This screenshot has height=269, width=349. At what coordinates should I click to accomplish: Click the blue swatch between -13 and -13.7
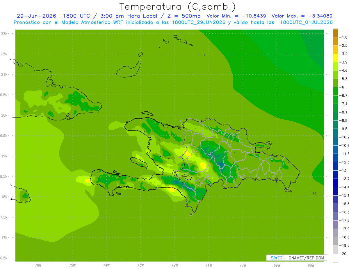coord(335,175)
